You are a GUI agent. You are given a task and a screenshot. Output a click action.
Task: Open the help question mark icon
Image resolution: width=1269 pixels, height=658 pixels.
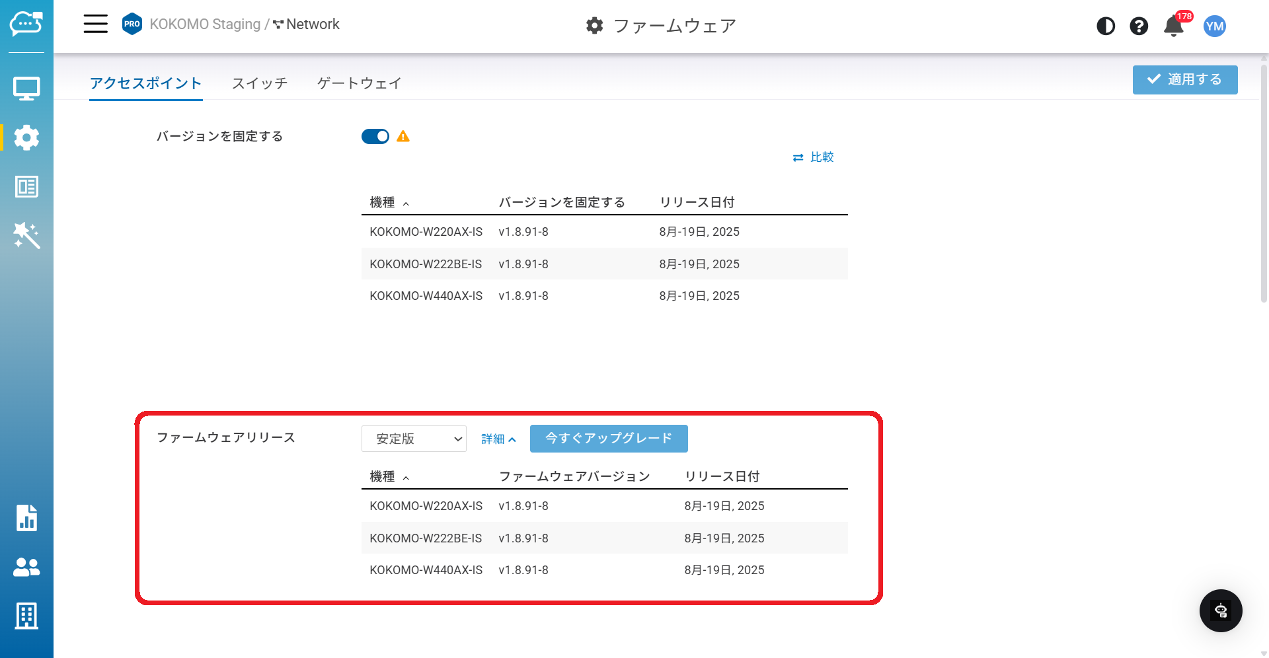(x=1139, y=26)
